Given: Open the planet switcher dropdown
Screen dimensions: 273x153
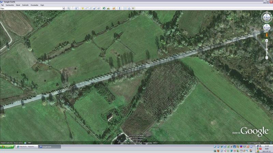Looking at the screenshot, I should [114, 8].
